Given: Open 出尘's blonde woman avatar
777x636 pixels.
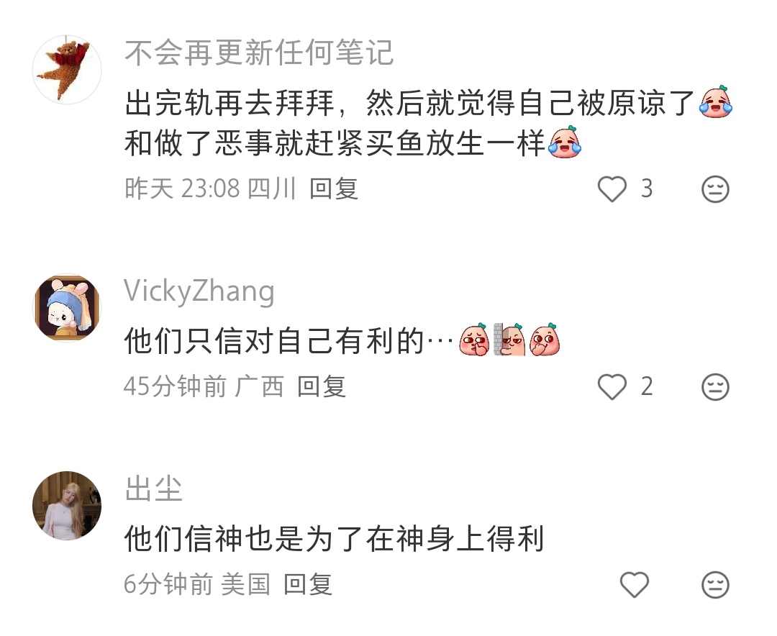Looking at the screenshot, I should coord(67,506).
